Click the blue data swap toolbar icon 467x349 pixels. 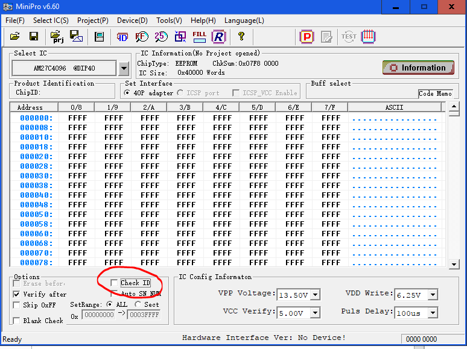tap(180, 37)
